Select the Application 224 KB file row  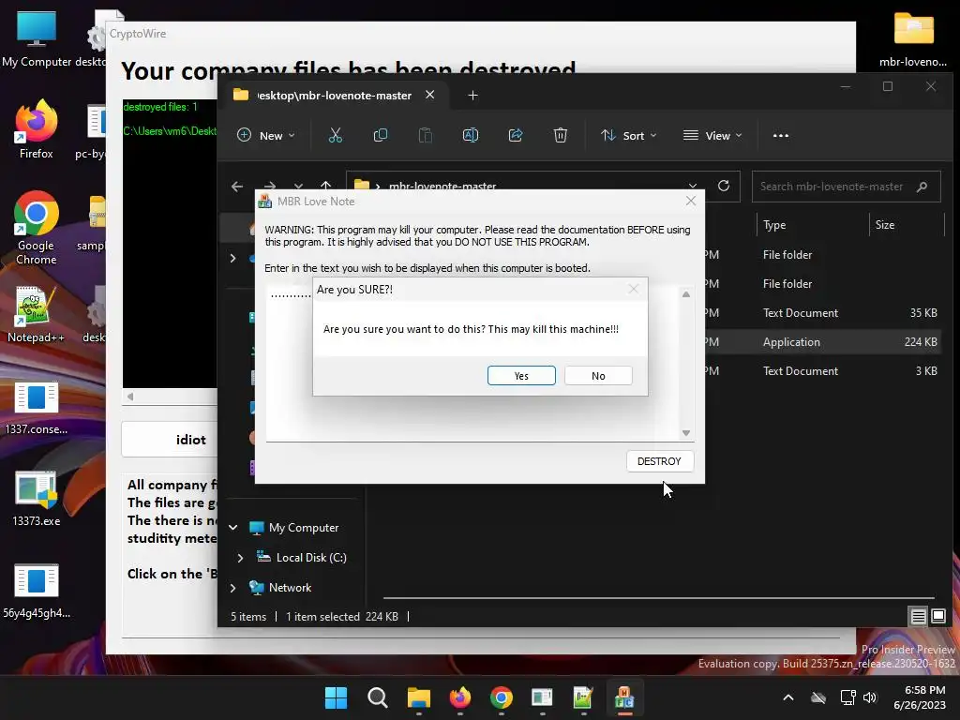click(x=825, y=341)
